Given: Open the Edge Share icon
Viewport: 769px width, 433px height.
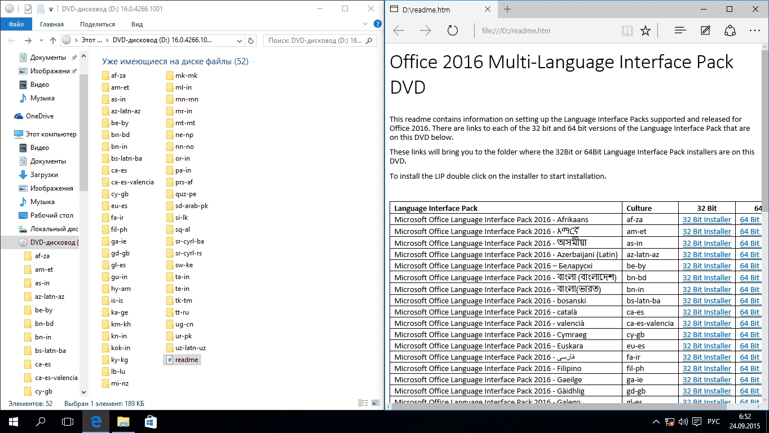Looking at the screenshot, I should click(x=730, y=30).
